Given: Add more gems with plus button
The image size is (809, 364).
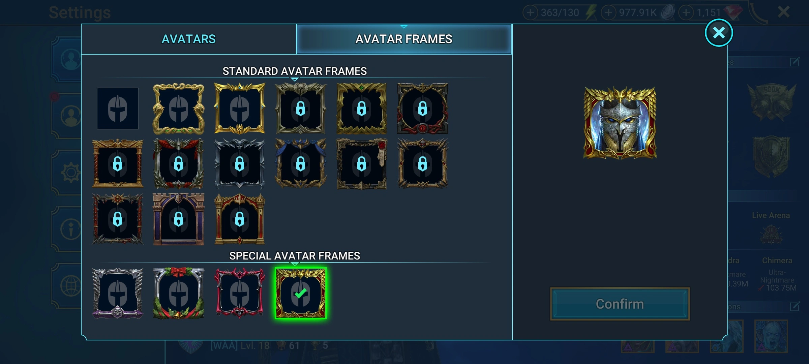Looking at the screenshot, I should [686, 13].
